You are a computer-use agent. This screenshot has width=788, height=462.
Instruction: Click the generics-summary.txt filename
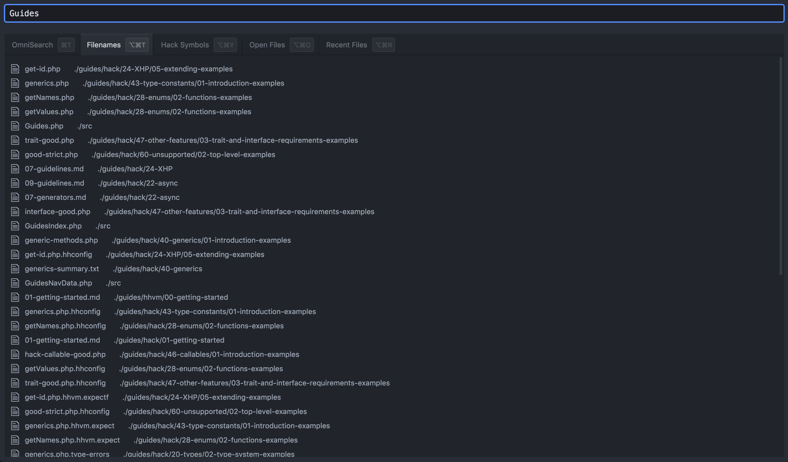click(62, 268)
